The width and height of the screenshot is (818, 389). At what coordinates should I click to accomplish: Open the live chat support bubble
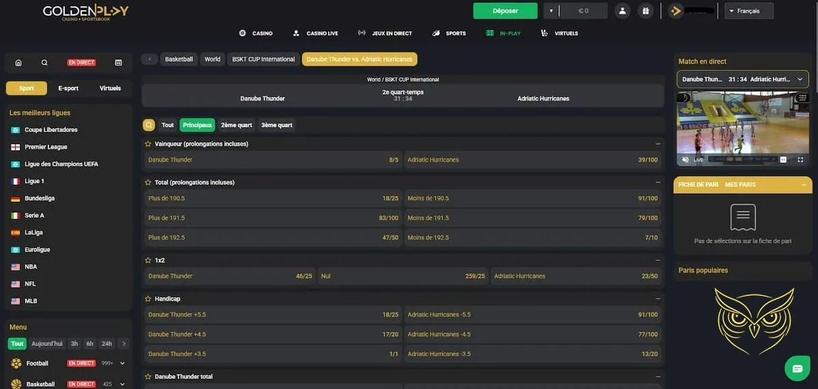pos(797,368)
